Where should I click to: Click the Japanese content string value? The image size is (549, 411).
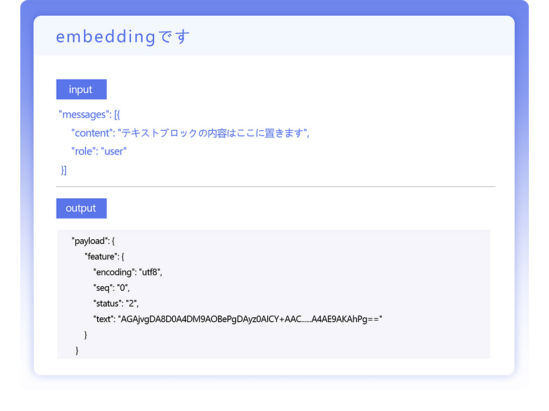click(x=213, y=133)
